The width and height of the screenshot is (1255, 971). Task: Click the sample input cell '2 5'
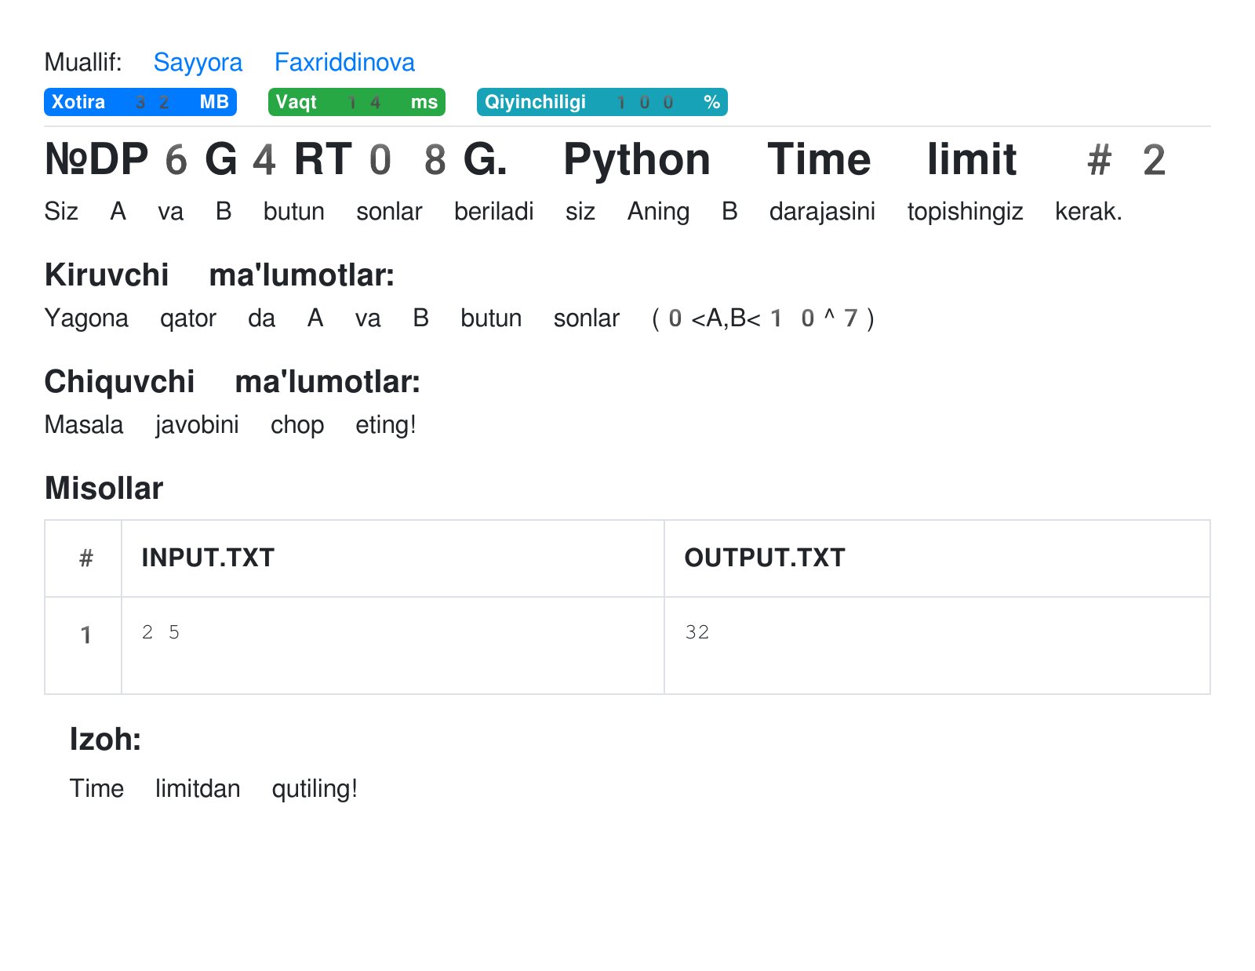pos(393,646)
